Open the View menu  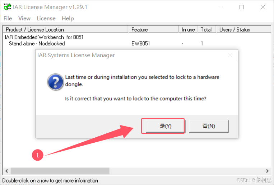[x=24, y=18]
